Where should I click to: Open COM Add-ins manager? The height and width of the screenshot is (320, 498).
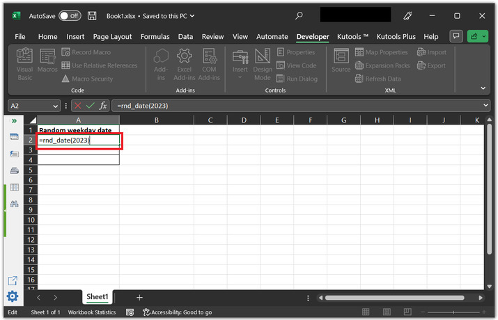coord(209,65)
